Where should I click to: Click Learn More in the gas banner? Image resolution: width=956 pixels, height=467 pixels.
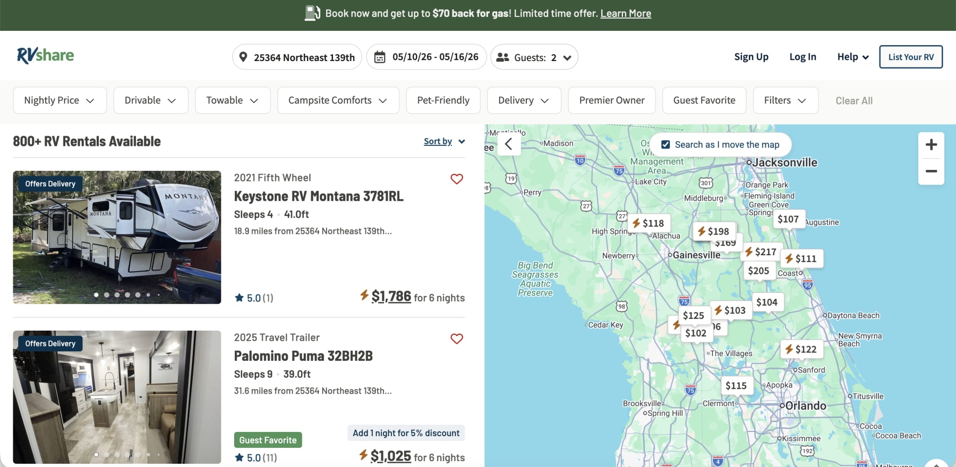(626, 13)
